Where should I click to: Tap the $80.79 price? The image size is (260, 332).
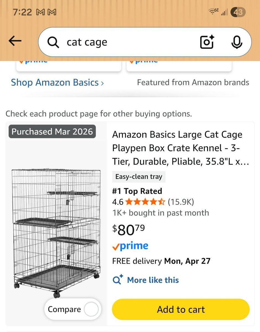(128, 229)
